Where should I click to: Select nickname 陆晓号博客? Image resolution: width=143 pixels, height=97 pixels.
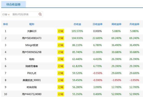[x=32, y=66]
